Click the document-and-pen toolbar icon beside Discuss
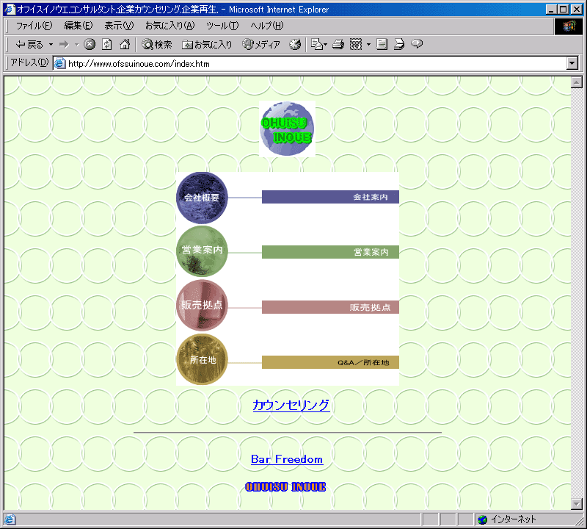Screen dimensions: 587x529 pos(399,44)
